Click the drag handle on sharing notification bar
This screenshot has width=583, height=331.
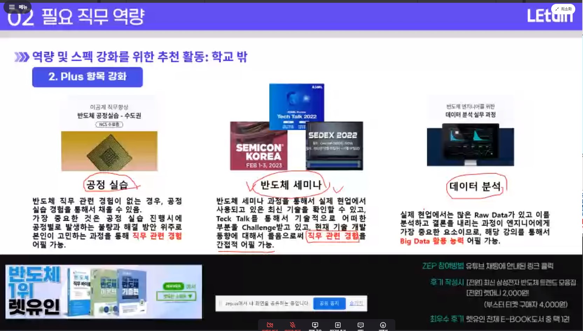[x=220, y=303]
